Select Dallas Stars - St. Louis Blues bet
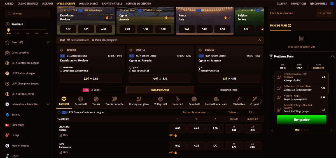Viewport: 336px width, 158px height. (x=301, y=88)
